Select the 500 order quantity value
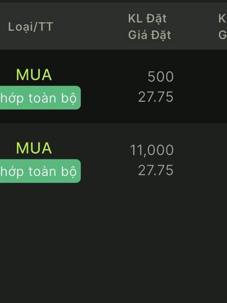The height and width of the screenshot is (303, 227). [x=160, y=77]
